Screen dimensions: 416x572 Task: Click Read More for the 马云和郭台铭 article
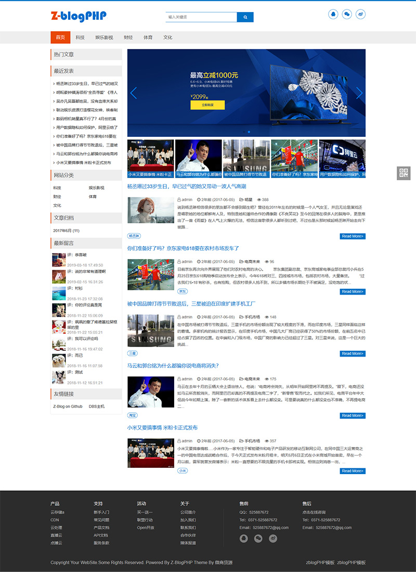353,416
